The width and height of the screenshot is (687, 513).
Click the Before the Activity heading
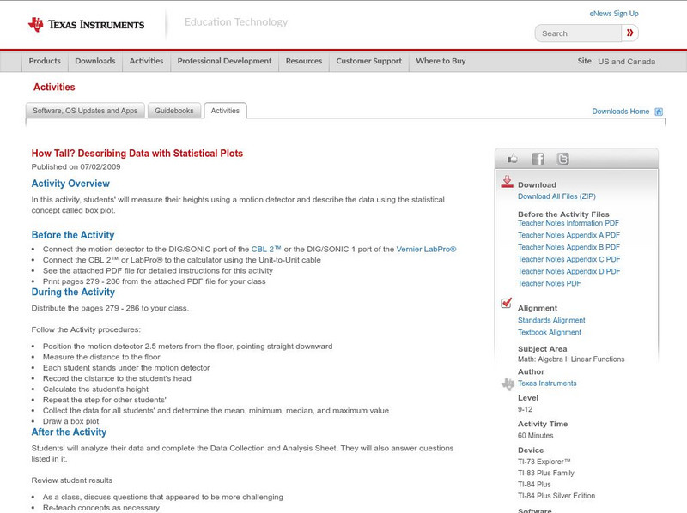pyautogui.click(x=73, y=235)
